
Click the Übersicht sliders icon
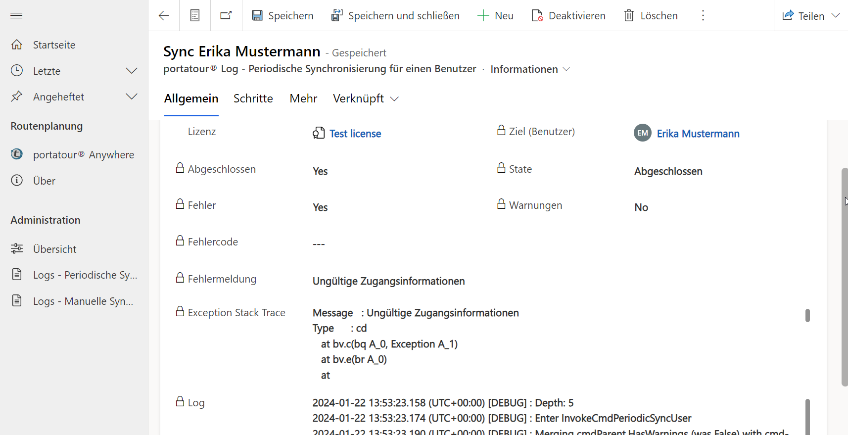click(x=17, y=248)
